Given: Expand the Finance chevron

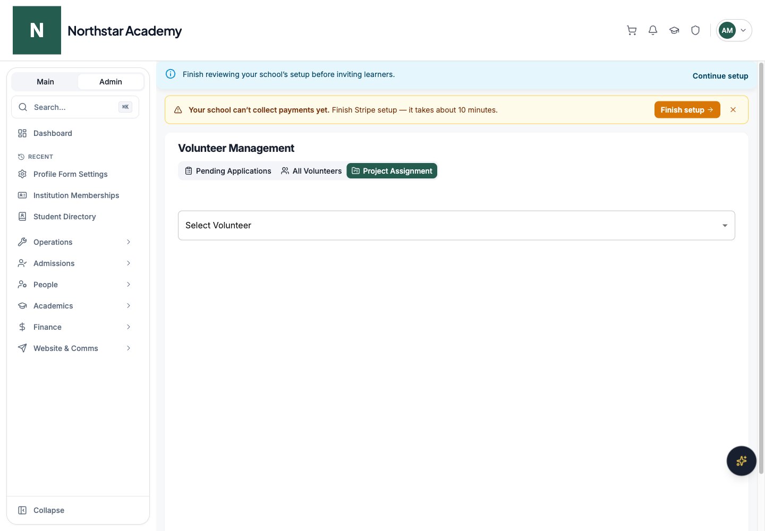Looking at the screenshot, I should (129, 327).
